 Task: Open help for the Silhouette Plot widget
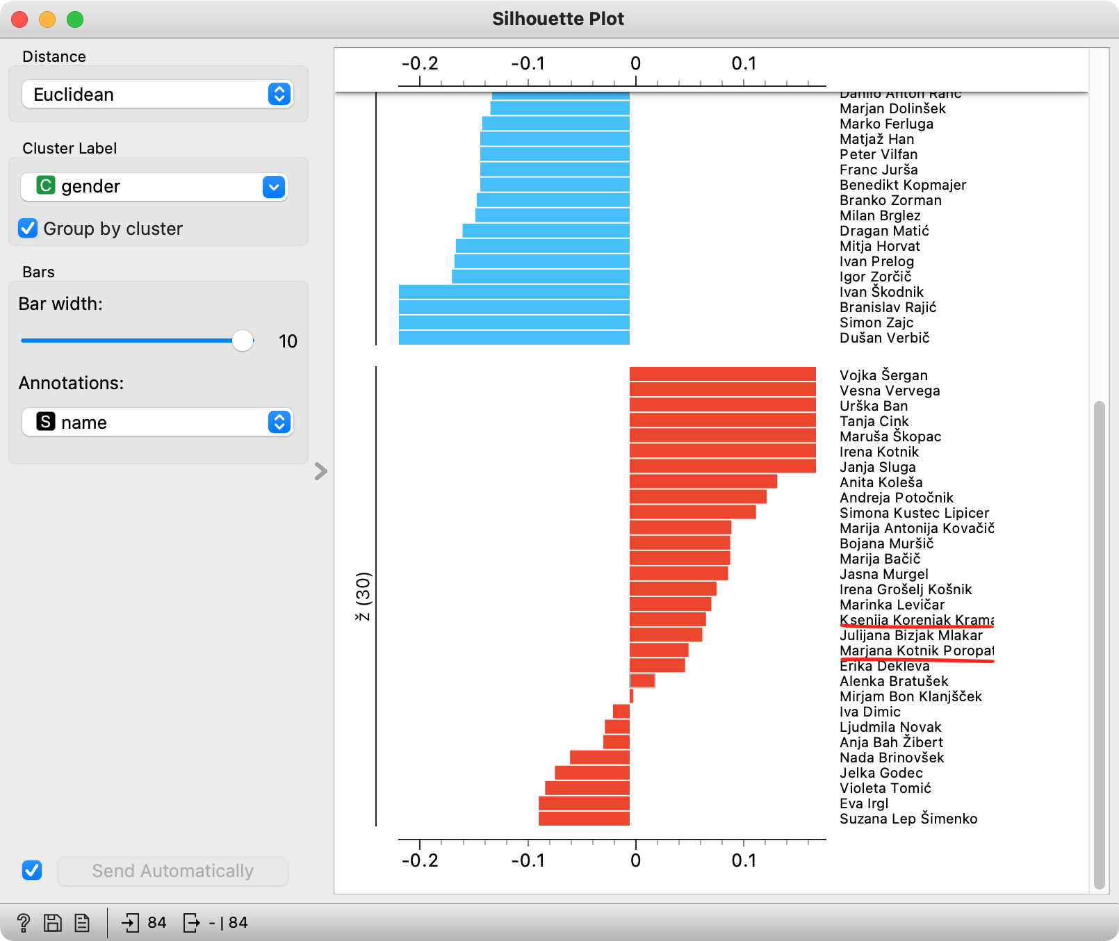25,922
